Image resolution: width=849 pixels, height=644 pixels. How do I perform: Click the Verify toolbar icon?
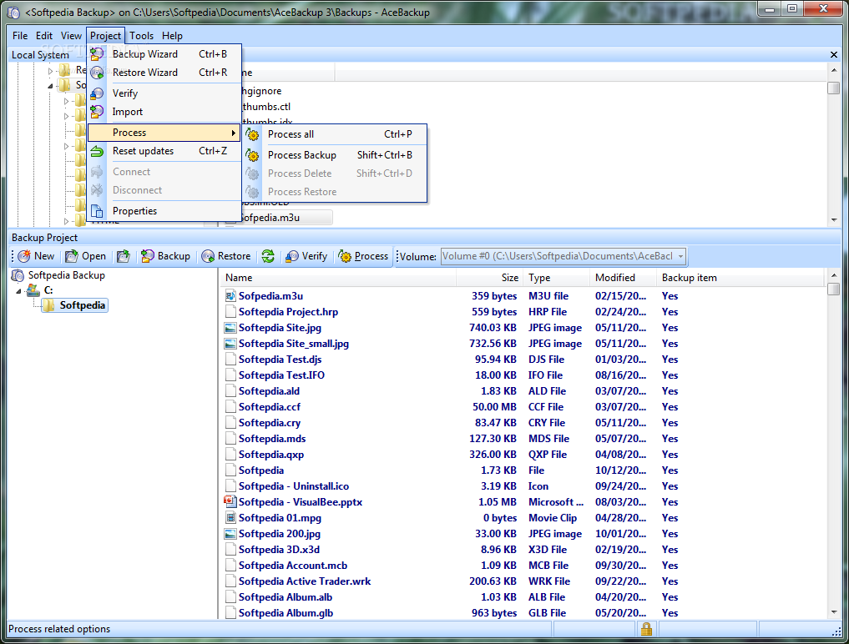tap(292, 256)
